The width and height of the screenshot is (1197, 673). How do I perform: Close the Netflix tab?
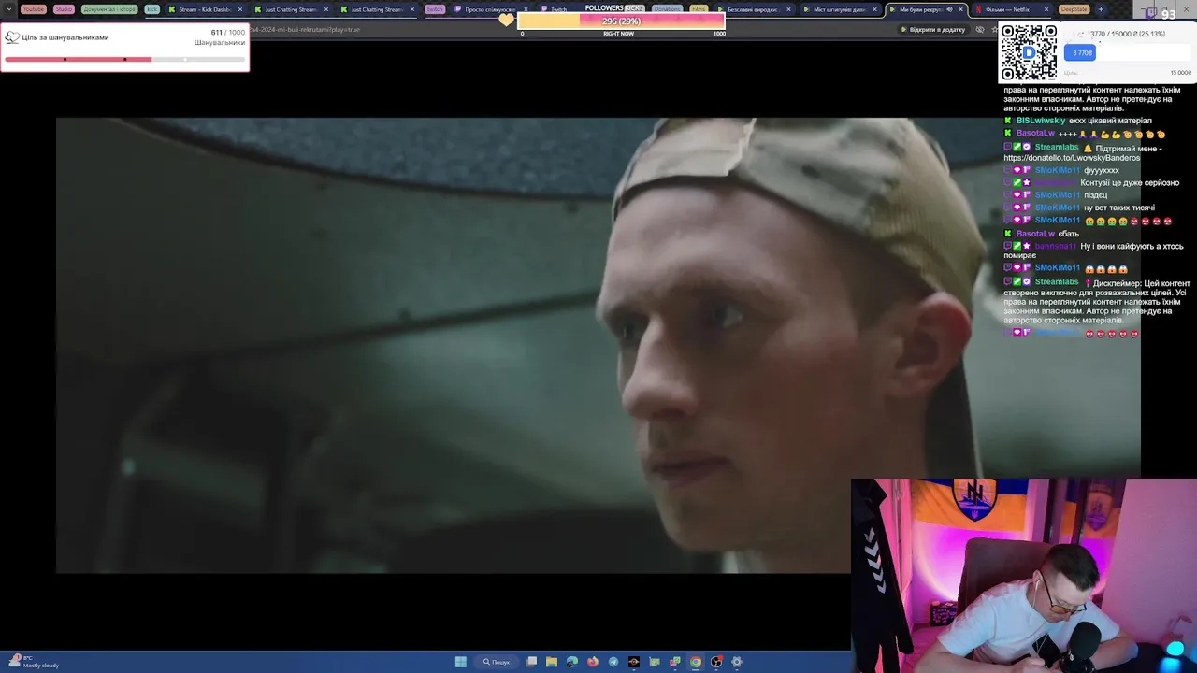(x=1046, y=9)
